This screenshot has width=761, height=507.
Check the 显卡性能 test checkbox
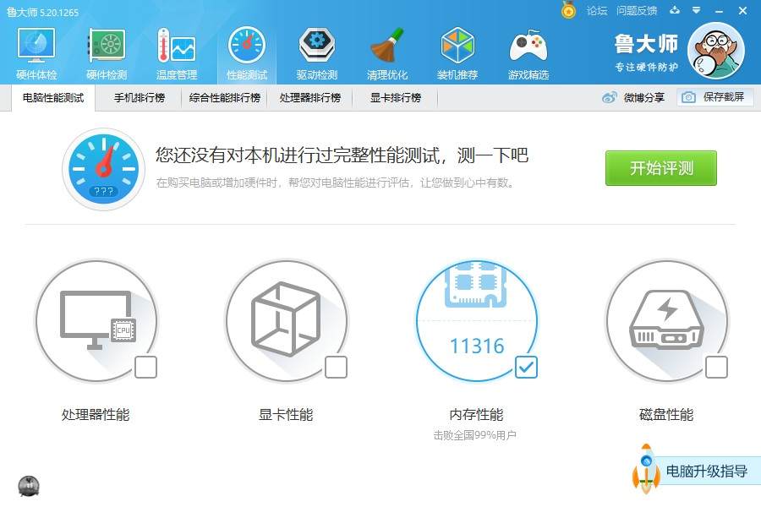(336, 368)
